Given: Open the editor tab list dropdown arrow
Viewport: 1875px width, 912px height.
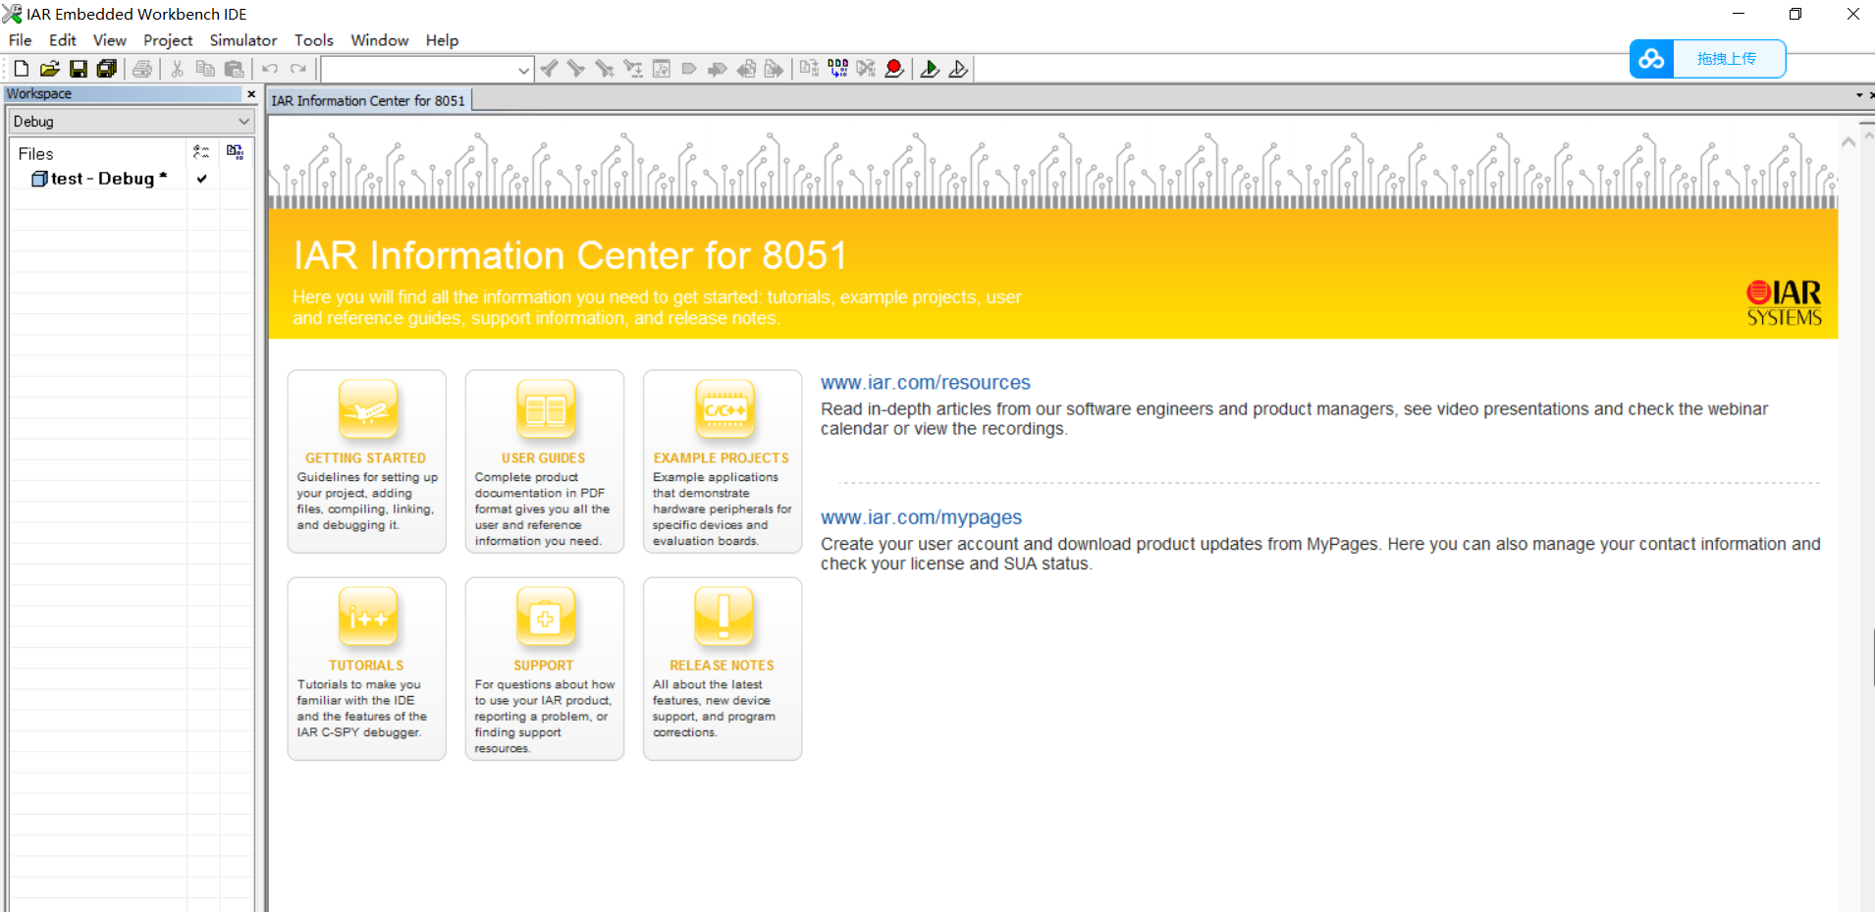Looking at the screenshot, I should coord(1858,95).
